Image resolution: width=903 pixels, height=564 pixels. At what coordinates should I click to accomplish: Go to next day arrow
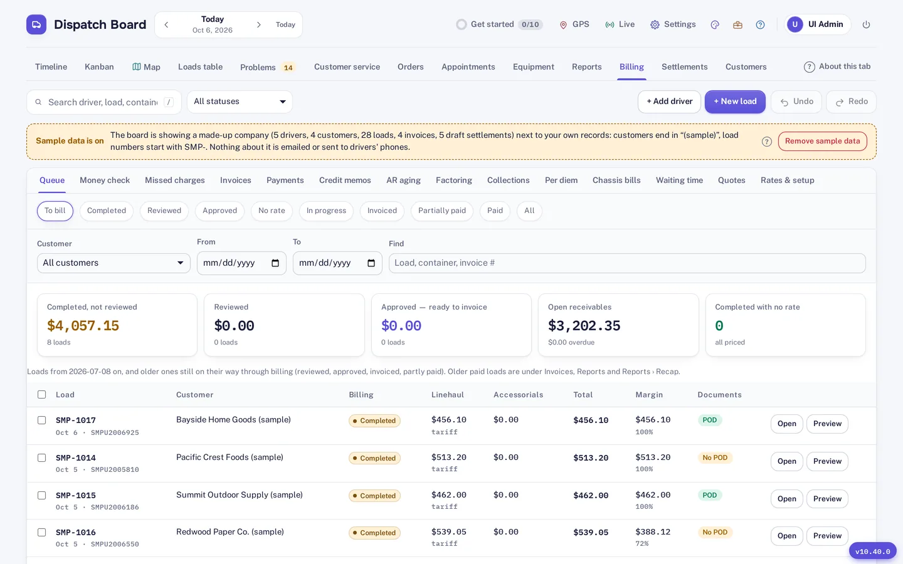tap(258, 25)
